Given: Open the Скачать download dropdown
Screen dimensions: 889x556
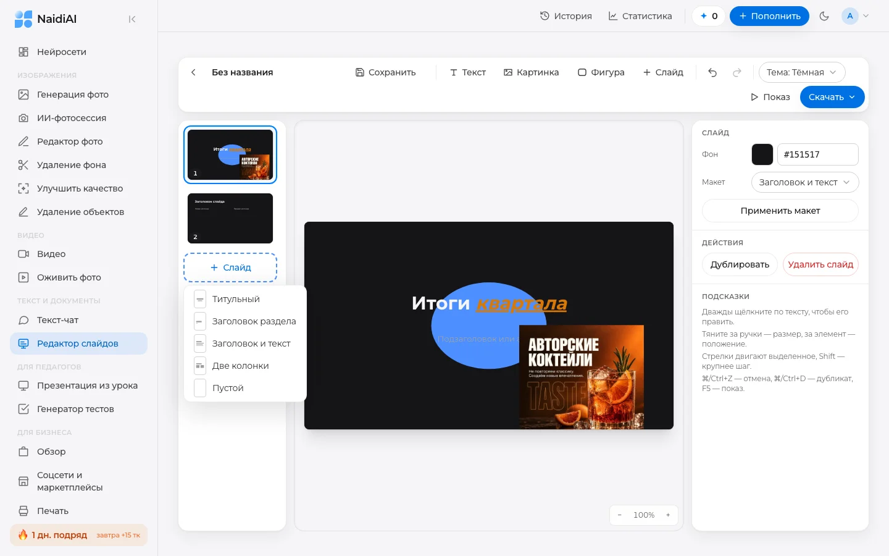Looking at the screenshot, I should (832, 97).
